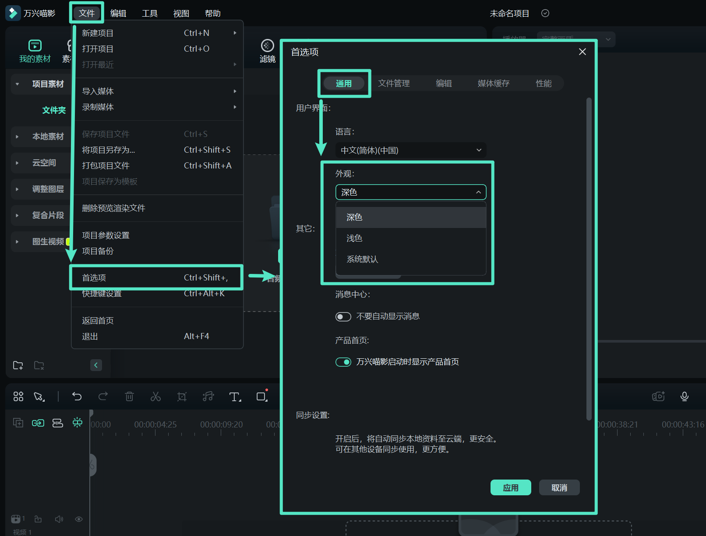Hide 视频 1 track with eye toggle
The image size is (706, 536).
[x=79, y=519]
